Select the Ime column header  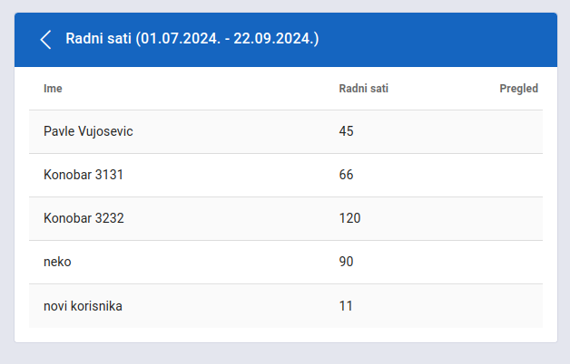coord(53,89)
